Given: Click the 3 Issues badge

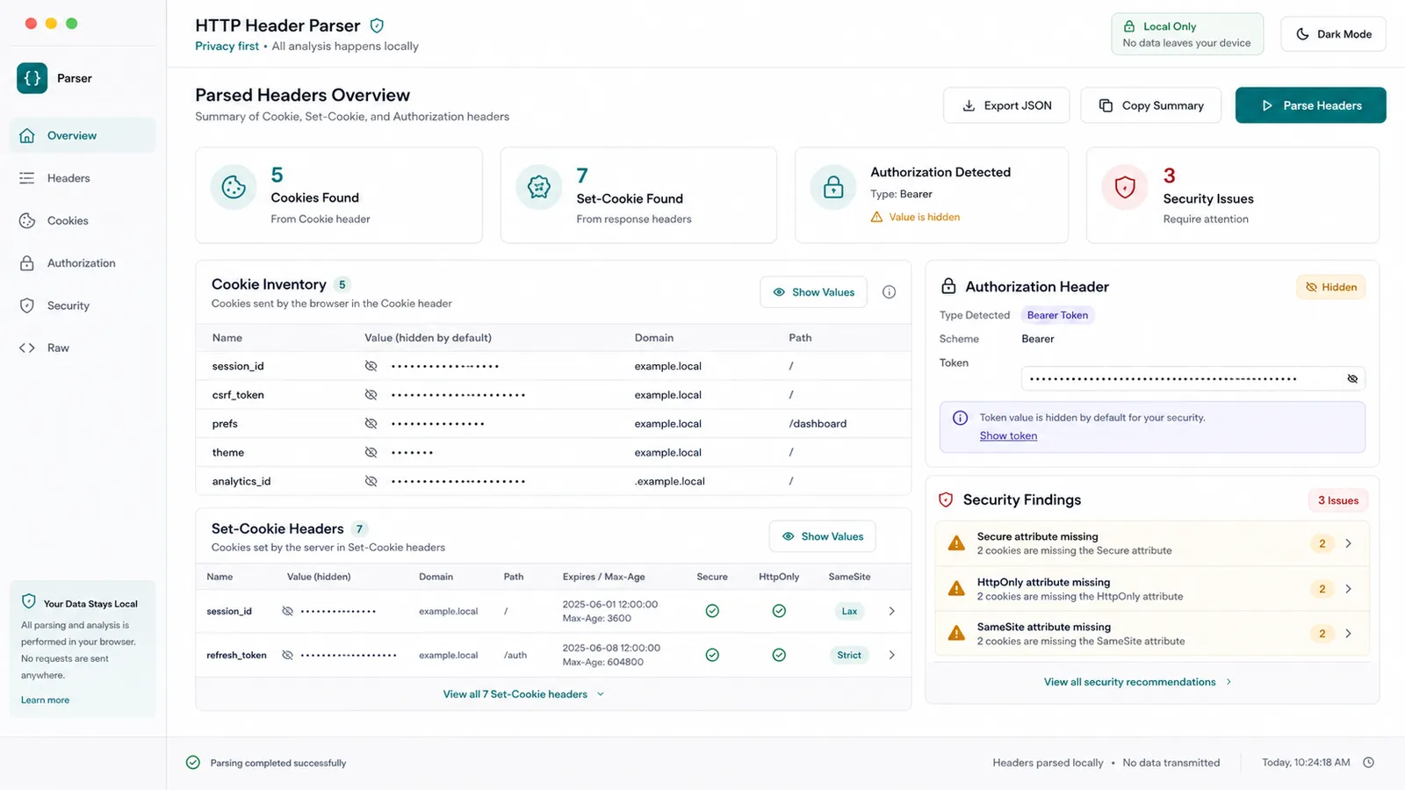Looking at the screenshot, I should click(x=1338, y=500).
